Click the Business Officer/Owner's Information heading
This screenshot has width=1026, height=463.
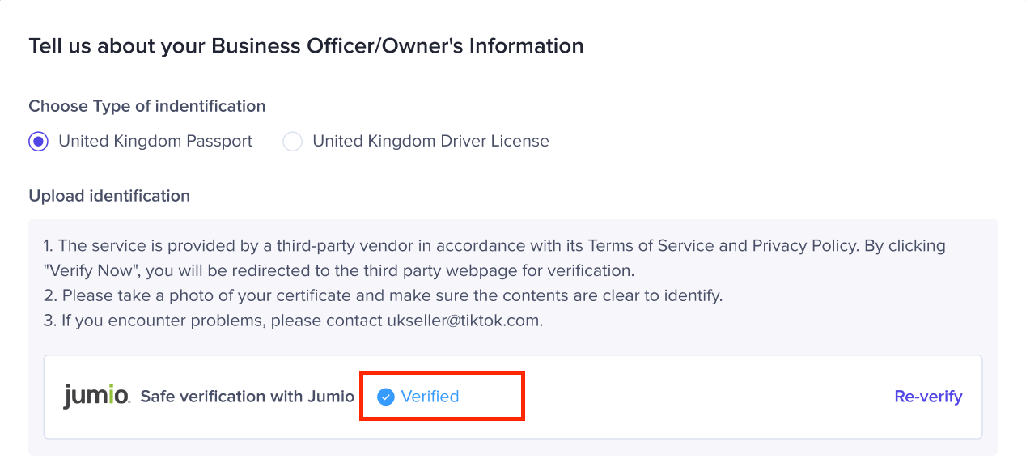click(306, 46)
